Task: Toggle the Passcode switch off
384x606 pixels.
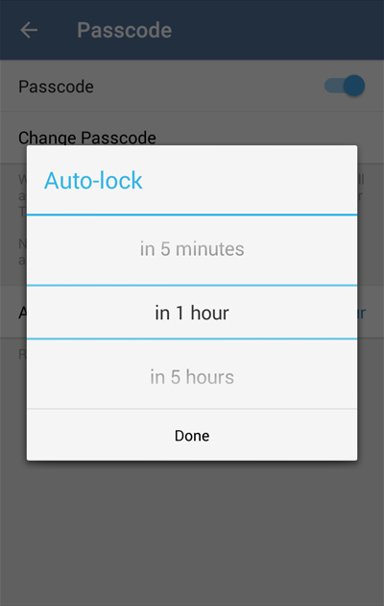Action: [345, 86]
